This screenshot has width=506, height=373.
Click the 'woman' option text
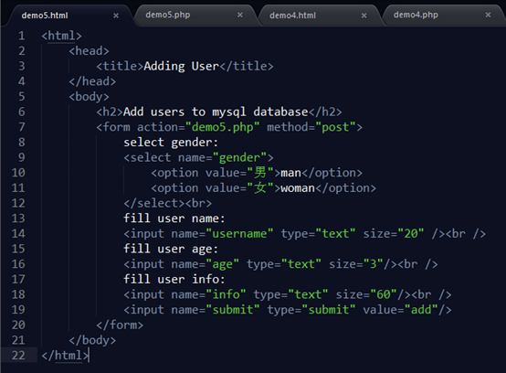tap(298, 188)
